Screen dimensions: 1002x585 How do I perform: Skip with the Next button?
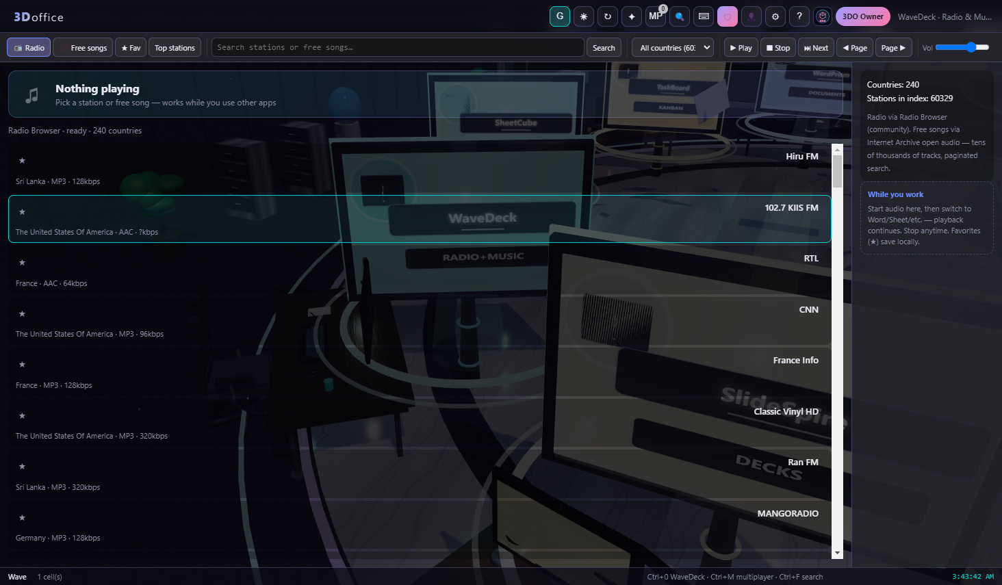tap(816, 47)
